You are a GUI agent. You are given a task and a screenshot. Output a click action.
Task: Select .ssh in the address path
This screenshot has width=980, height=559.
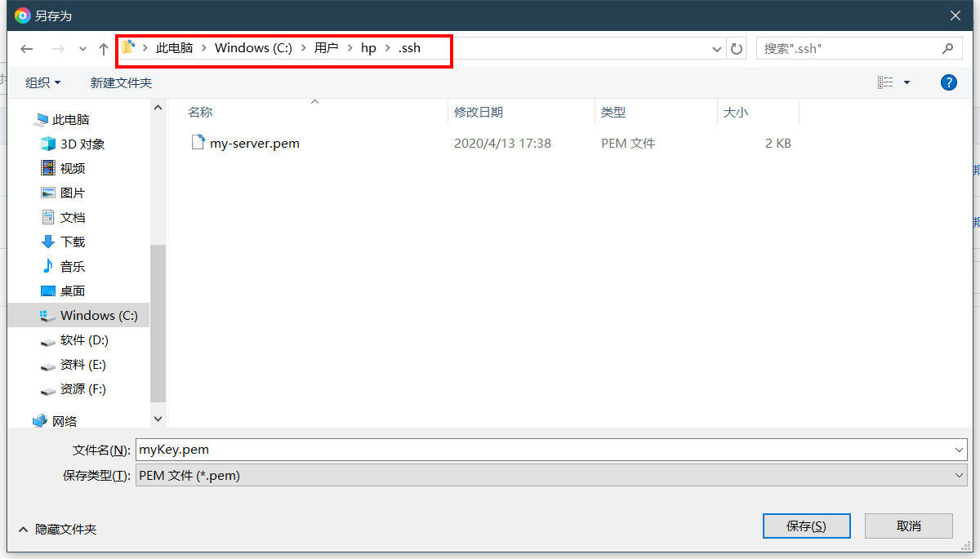[409, 48]
